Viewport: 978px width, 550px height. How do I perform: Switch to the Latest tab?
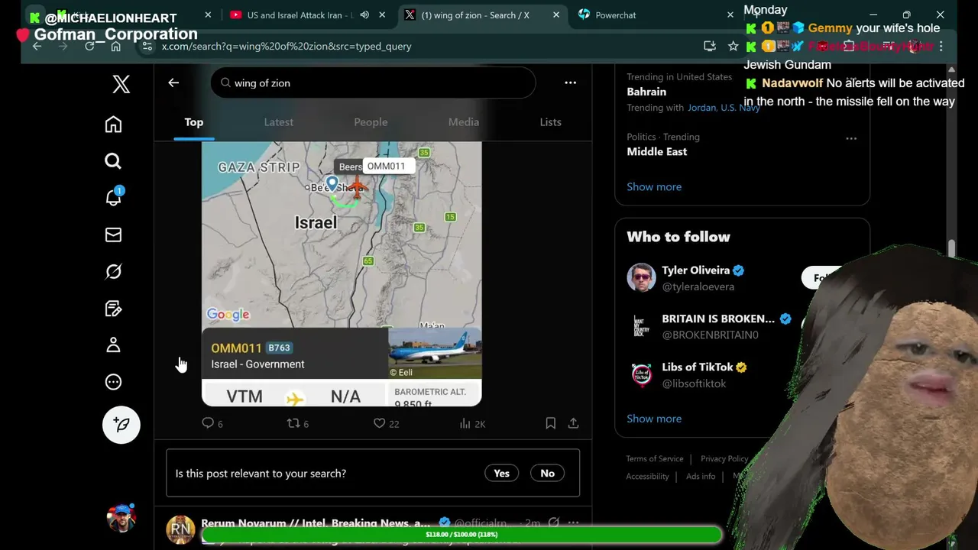point(278,122)
